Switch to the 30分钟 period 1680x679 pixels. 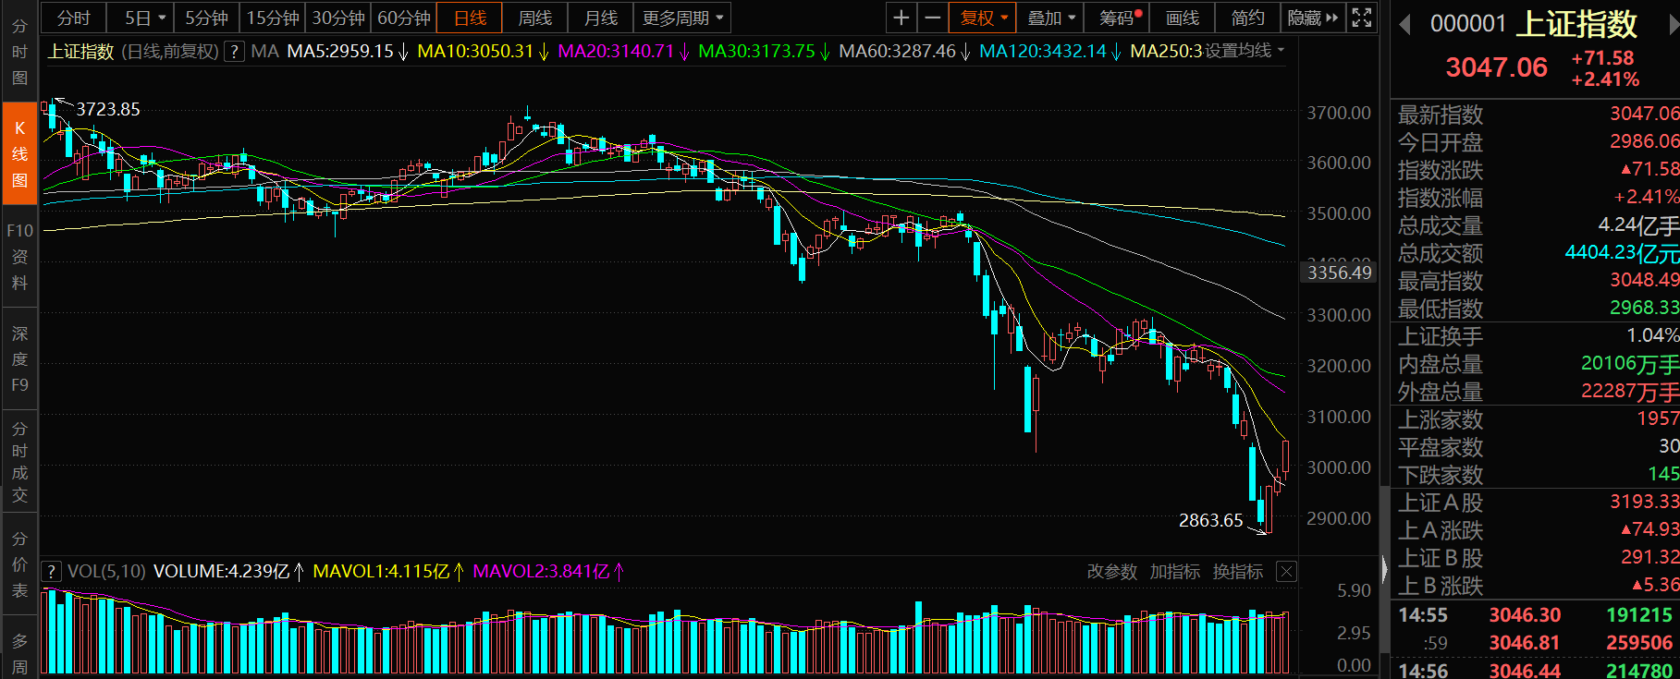[x=338, y=18]
